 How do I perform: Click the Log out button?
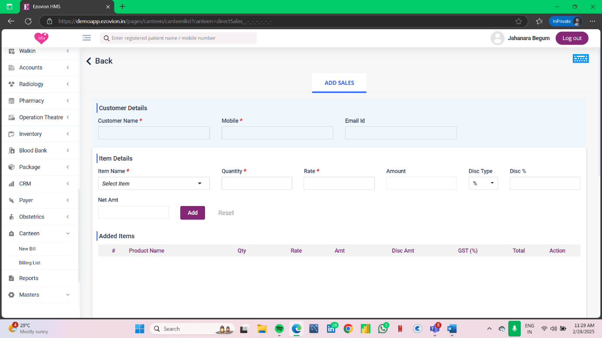pyautogui.click(x=571, y=38)
